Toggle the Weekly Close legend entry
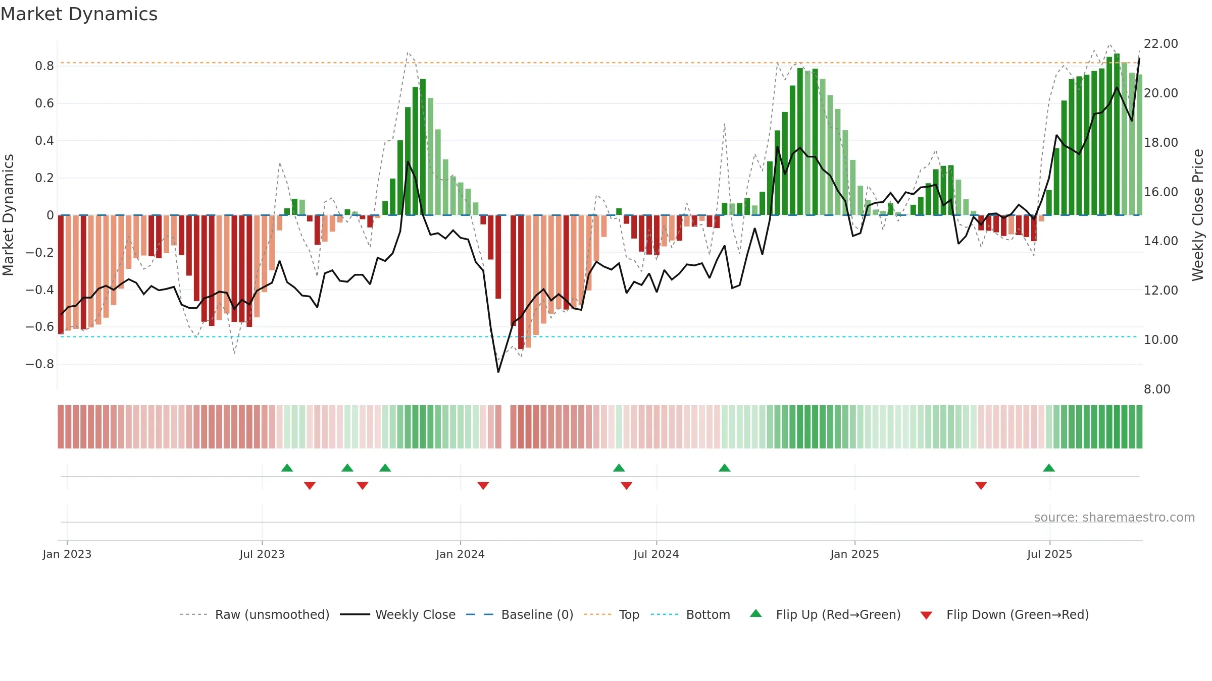Image resolution: width=1212 pixels, height=681 pixels. click(397, 614)
